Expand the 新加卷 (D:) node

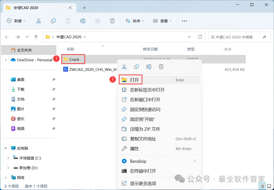tap(8, 168)
